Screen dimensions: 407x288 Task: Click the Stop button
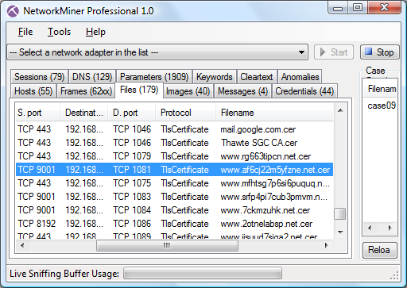(x=380, y=52)
